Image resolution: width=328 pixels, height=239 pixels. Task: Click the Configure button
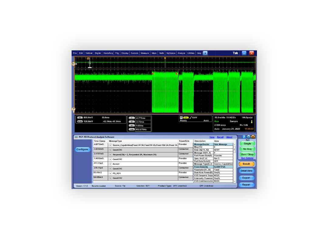coord(82,149)
